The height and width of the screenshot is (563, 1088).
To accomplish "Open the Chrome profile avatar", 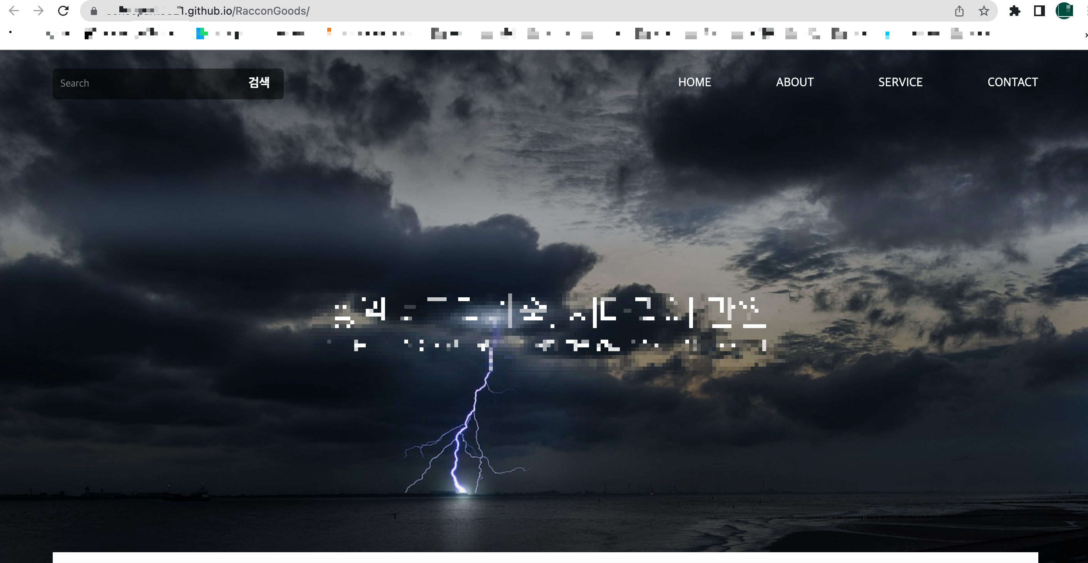I will point(1064,11).
